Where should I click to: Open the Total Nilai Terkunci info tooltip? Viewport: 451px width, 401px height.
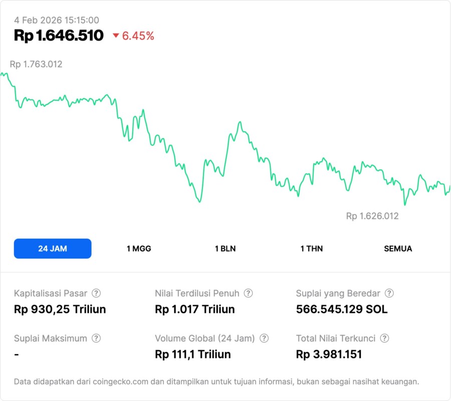pyautogui.click(x=384, y=338)
